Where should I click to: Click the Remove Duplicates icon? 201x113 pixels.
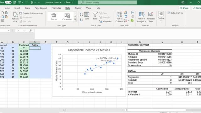point(126,17)
